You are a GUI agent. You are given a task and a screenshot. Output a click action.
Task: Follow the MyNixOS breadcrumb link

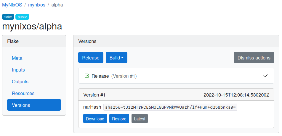tap(12, 5)
